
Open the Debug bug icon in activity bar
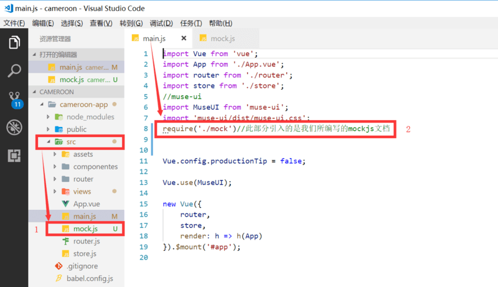click(x=14, y=127)
